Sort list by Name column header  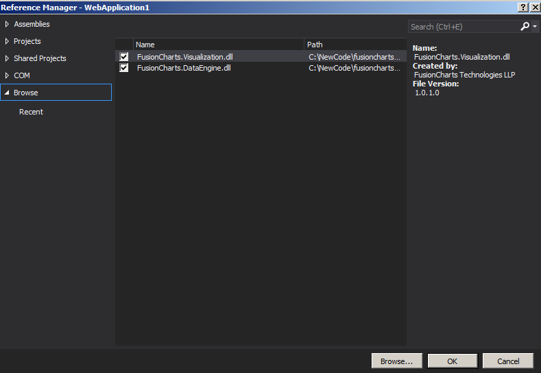click(218, 45)
